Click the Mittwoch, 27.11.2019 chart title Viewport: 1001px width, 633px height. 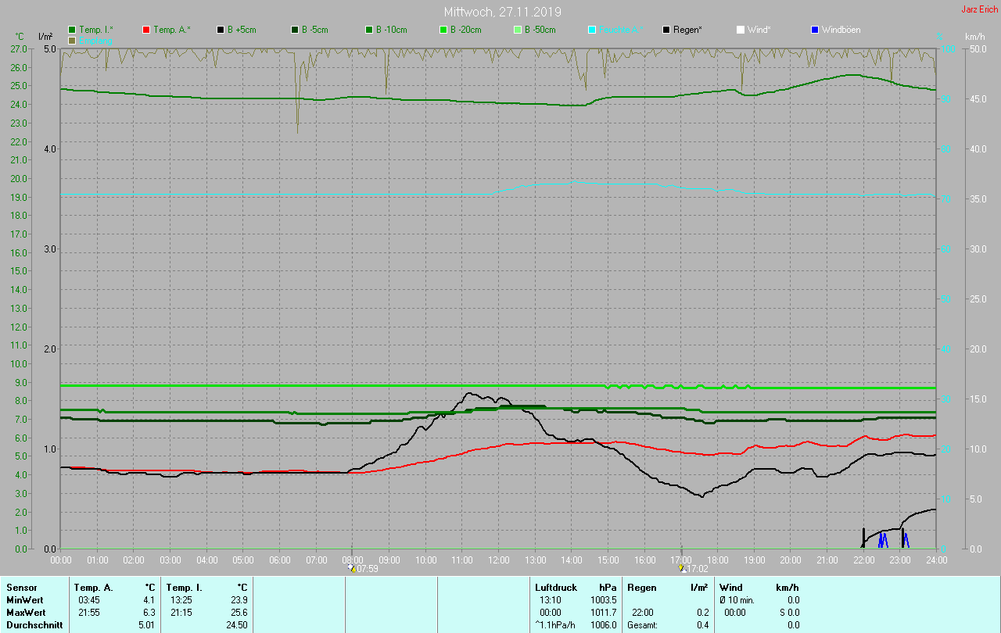[502, 12]
